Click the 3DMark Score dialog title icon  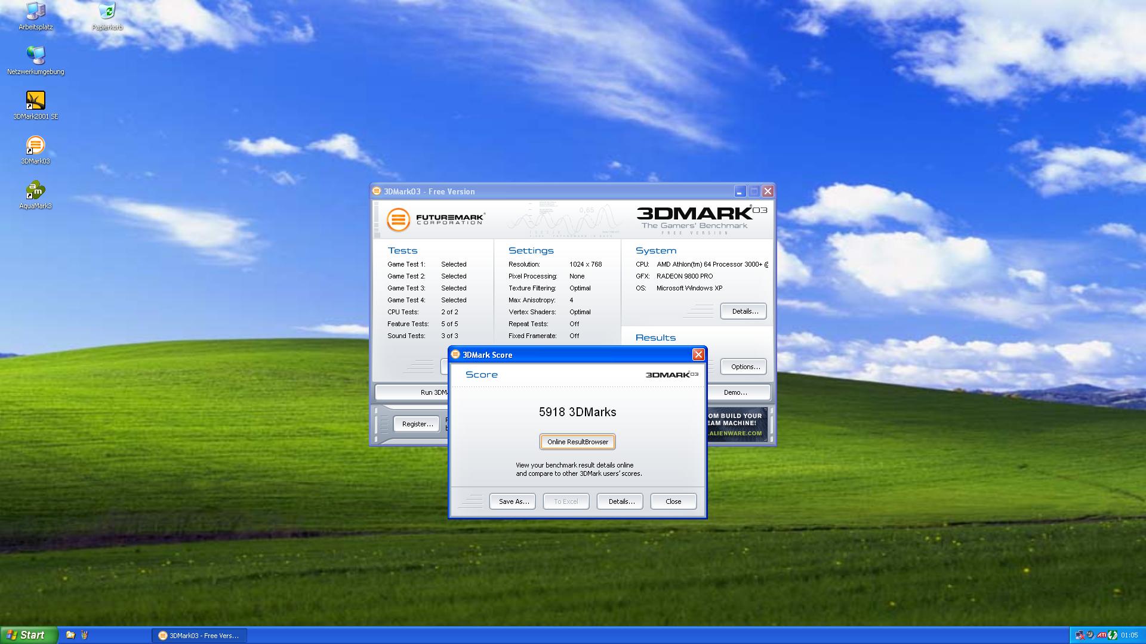(x=455, y=355)
